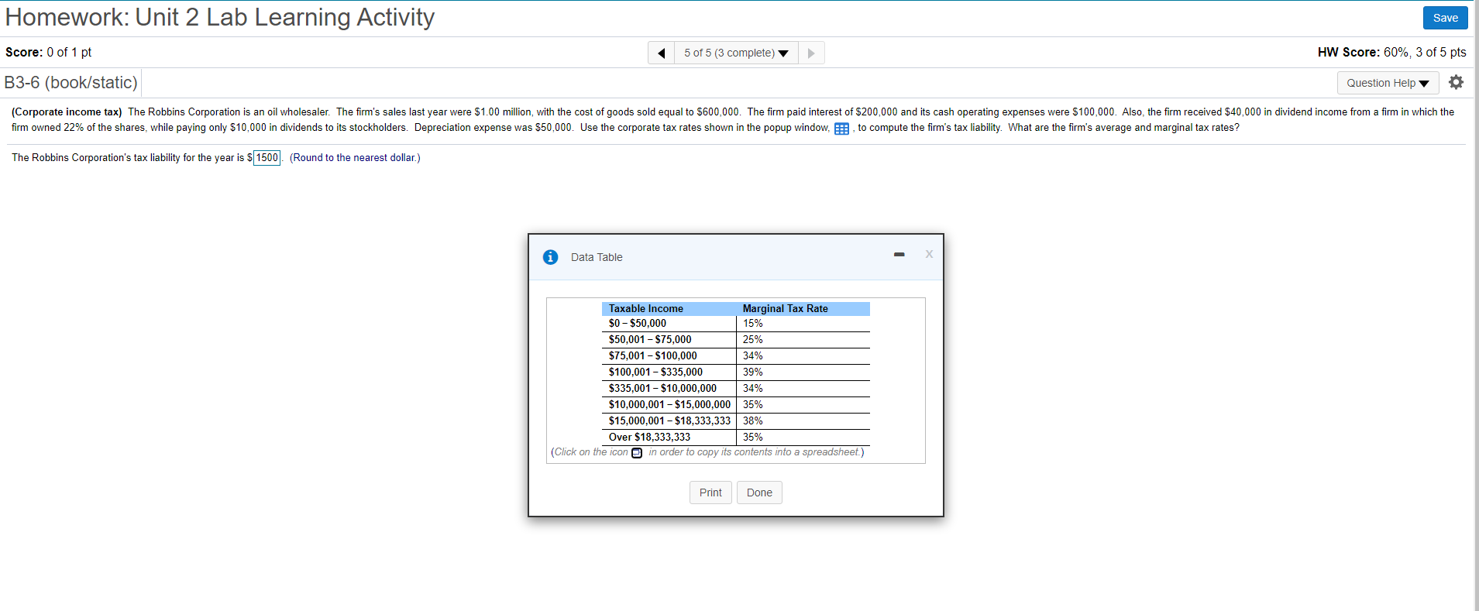Click the Save button
1479x611 pixels.
(1445, 18)
